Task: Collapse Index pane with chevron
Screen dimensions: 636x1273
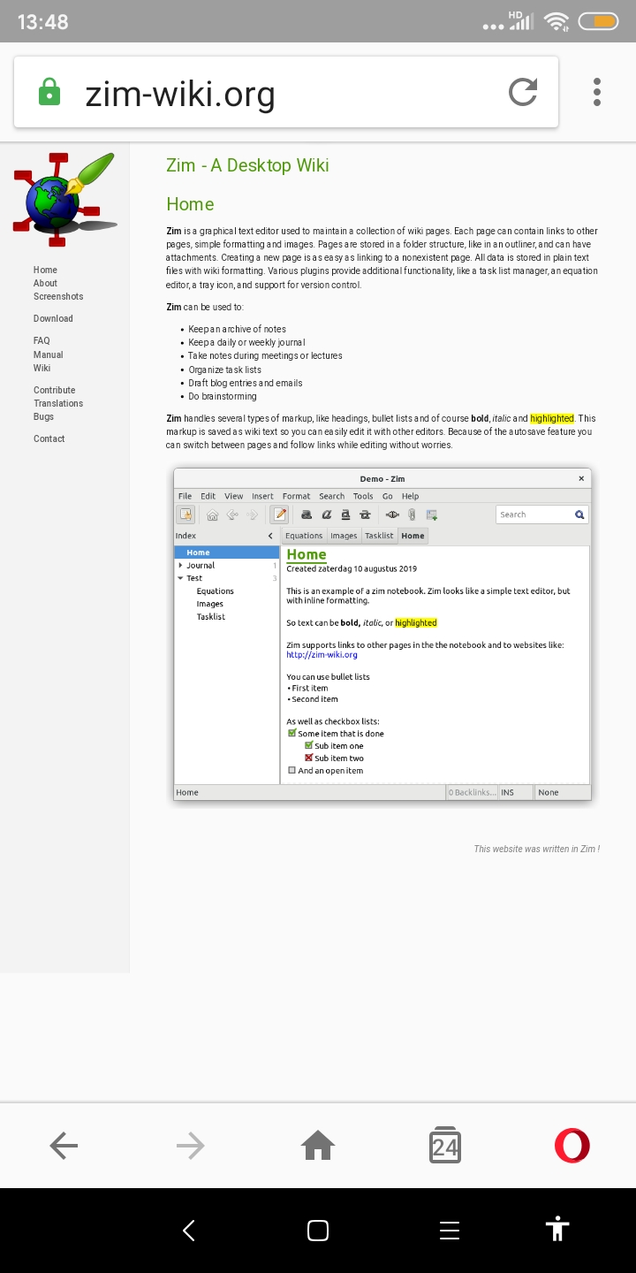Action: tap(270, 536)
